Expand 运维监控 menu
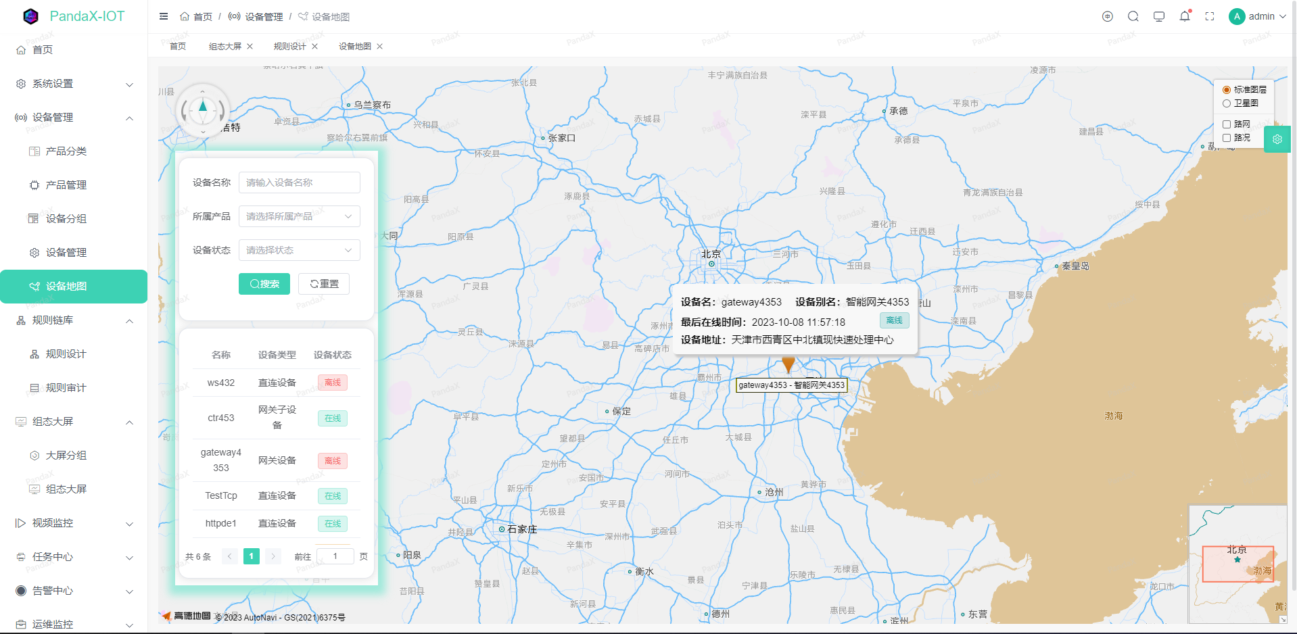 point(74,623)
